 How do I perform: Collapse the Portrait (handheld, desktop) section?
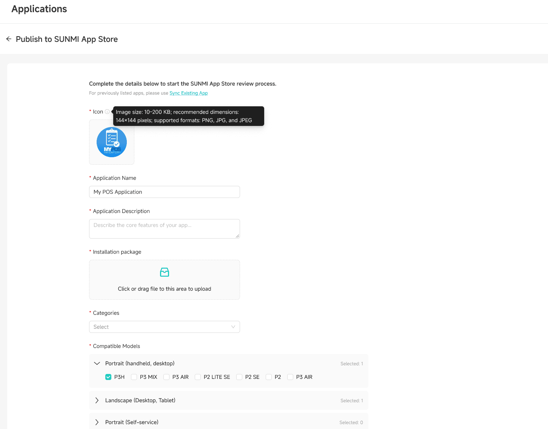[x=97, y=363]
